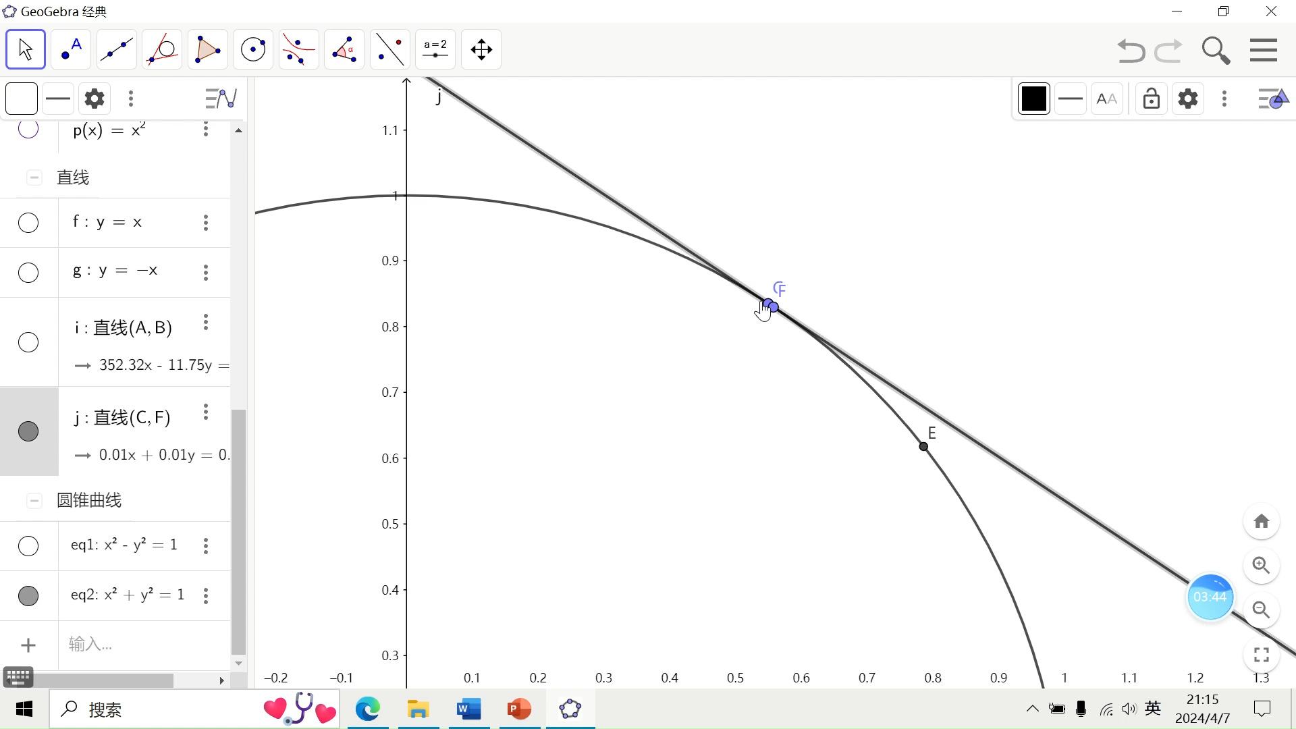Toggle visibility of line f: y = x
This screenshot has width=1296, height=729.
pyautogui.click(x=28, y=223)
